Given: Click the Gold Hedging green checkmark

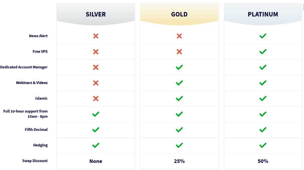Looking at the screenshot, I should [179, 145].
